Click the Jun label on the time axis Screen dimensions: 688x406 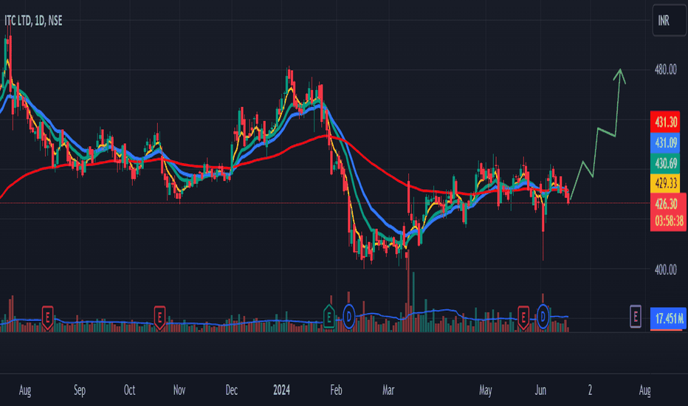(x=540, y=390)
